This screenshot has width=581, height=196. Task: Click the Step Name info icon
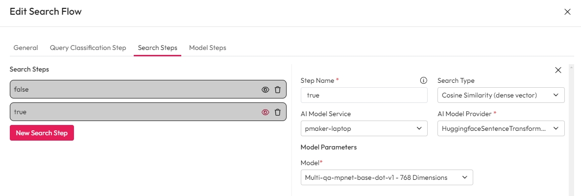pyautogui.click(x=424, y=81)
